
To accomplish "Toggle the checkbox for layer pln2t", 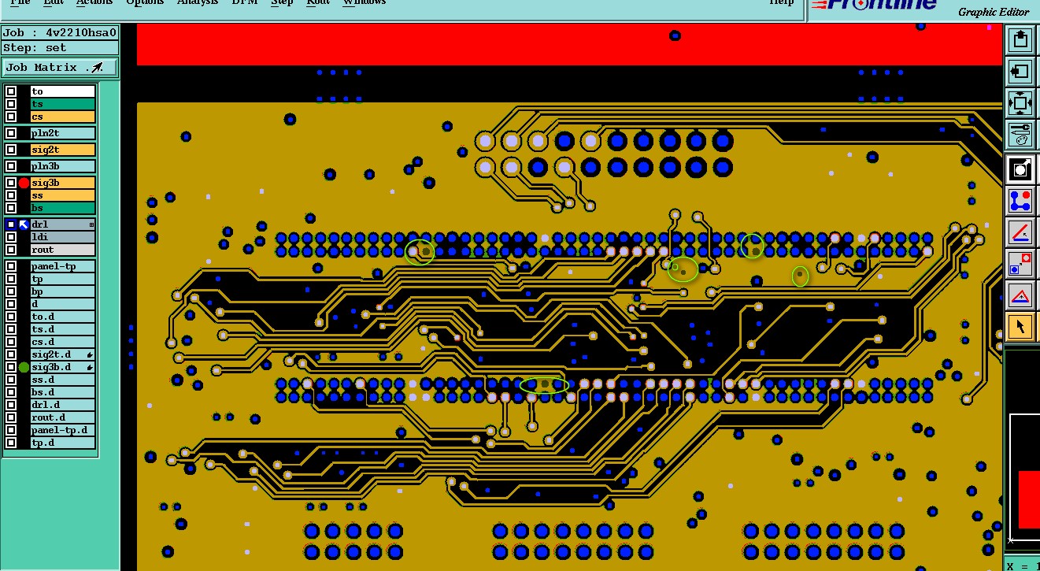I will [x=11, y=133].
